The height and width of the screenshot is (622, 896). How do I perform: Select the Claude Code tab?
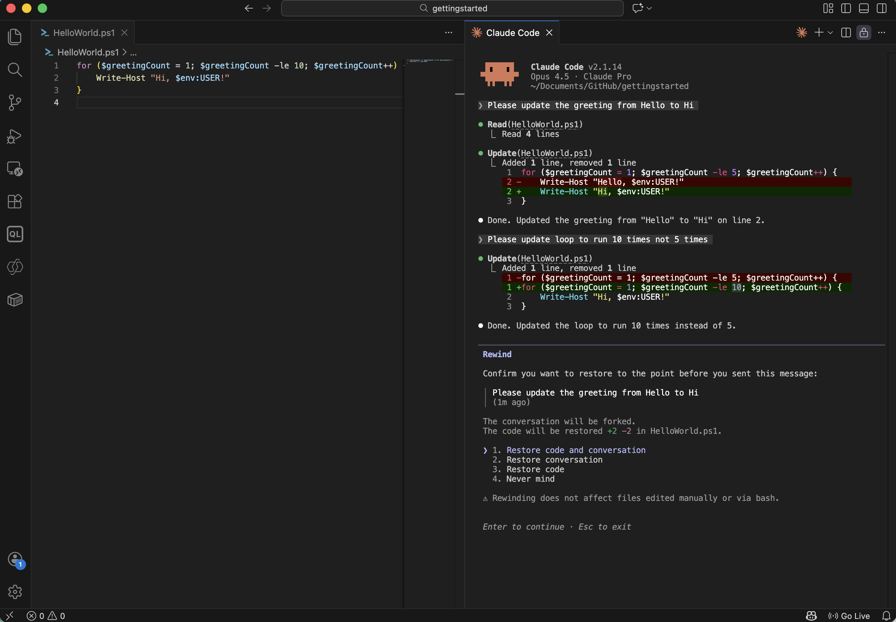pos(512,33)
